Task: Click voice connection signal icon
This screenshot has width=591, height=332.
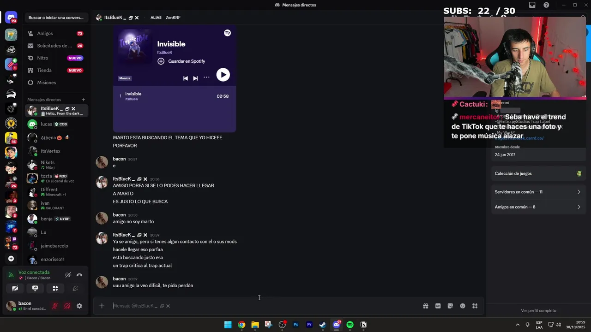Action: (11, 275)
